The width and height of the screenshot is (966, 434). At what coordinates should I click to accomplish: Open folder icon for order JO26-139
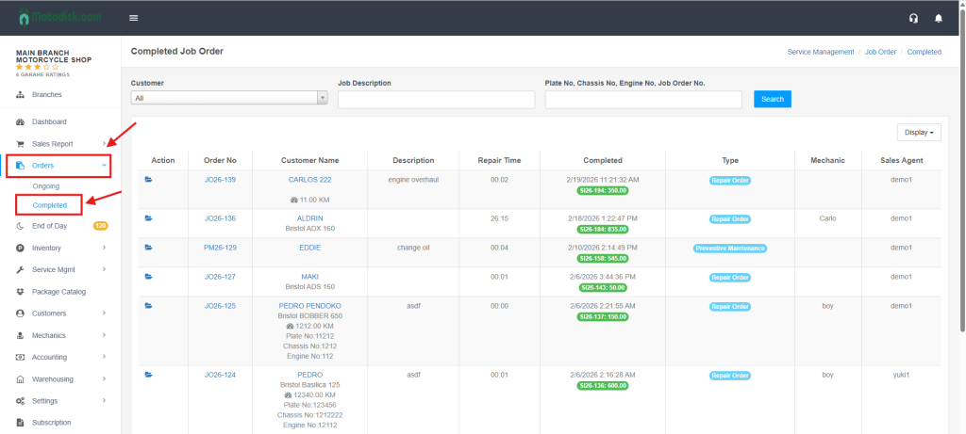click(x=148, y=179)
